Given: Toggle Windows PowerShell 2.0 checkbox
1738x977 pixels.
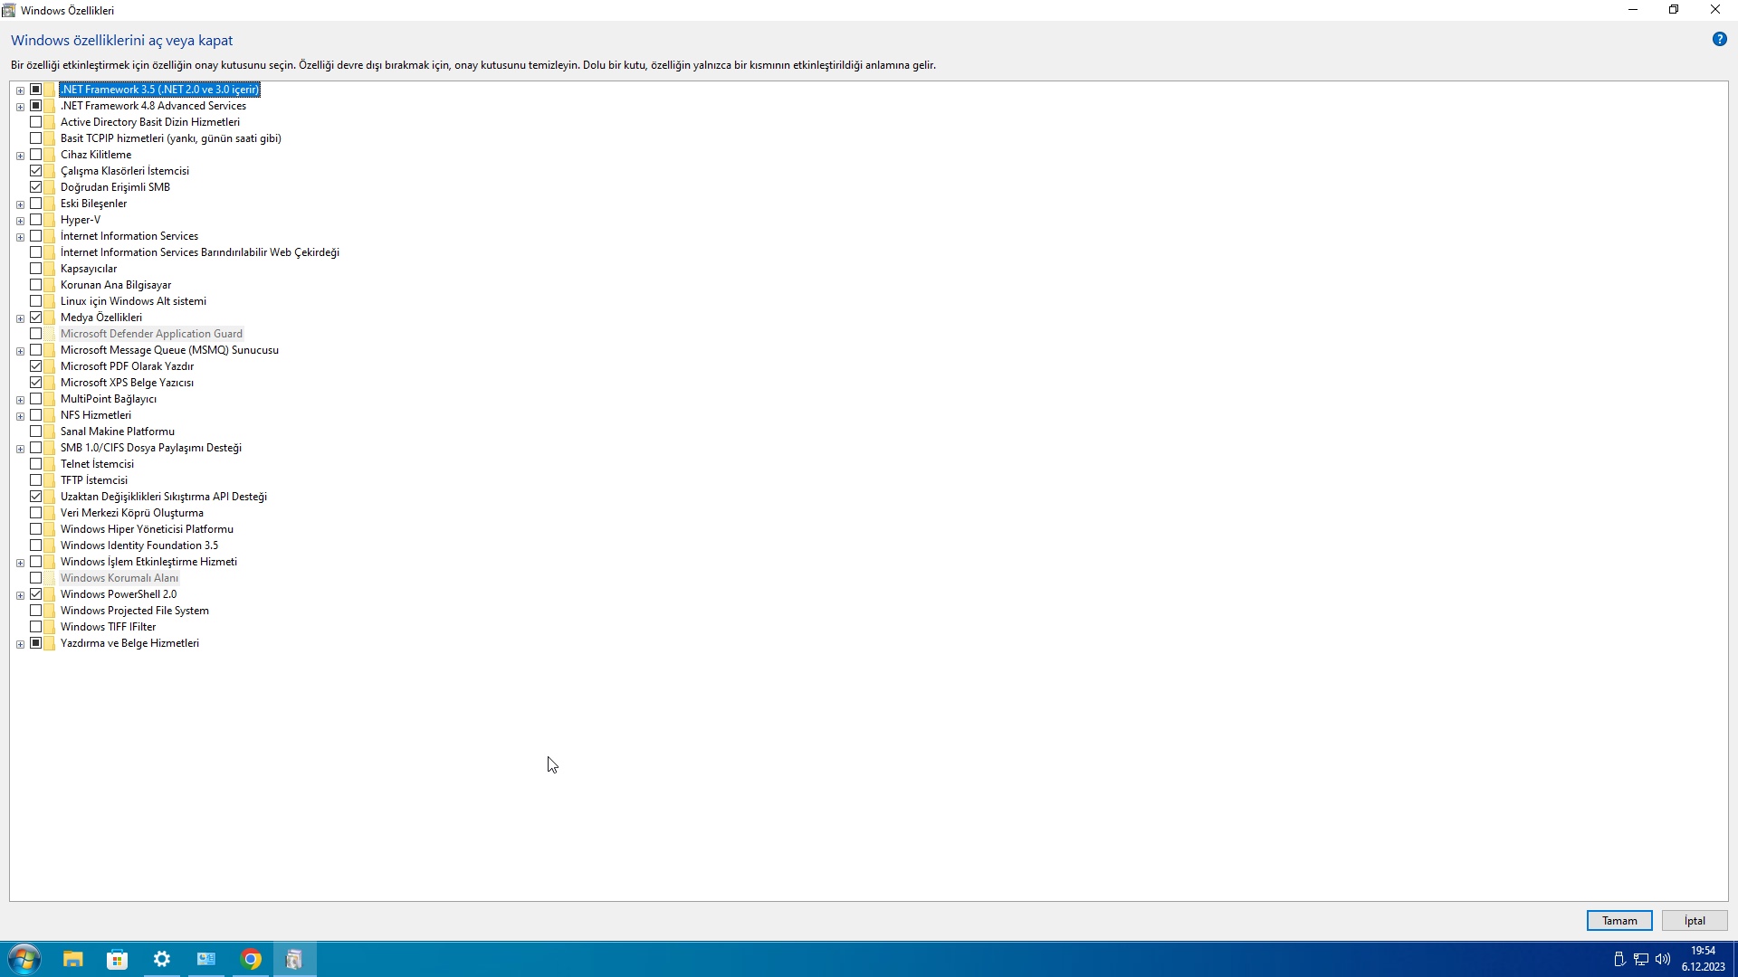Looking at the screenshot, I should 36,594.
